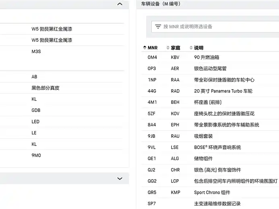The image size is (279, 209).
Task: Click description 储物组件
Action: pos(203,159)
